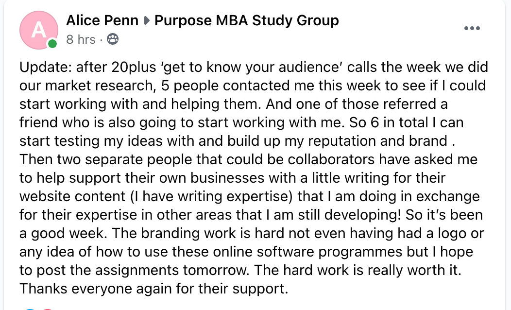
Task: Open the three-dot post options menu
Action: 472,28
